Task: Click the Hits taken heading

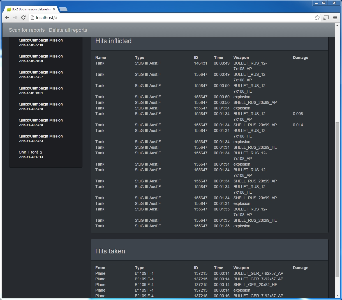Action: pos(110,251)
